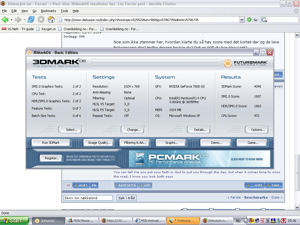Screen dimensions: 300x225
Task: Reload the page with Firefox refresh icon
Action: pyautogui.click(x=31, y=20)
